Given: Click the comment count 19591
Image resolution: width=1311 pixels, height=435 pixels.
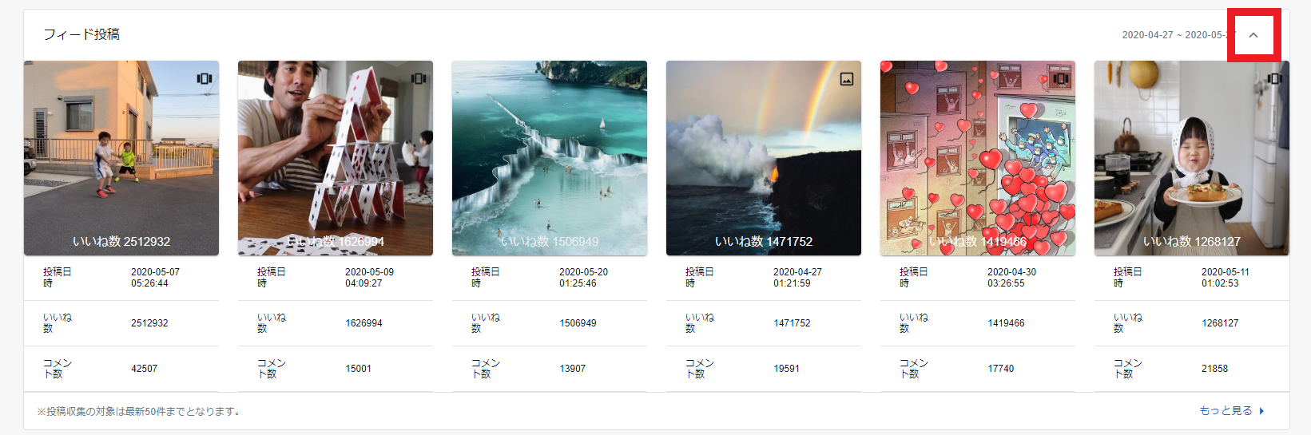Looking at the screenshot, I should [786, 369].
